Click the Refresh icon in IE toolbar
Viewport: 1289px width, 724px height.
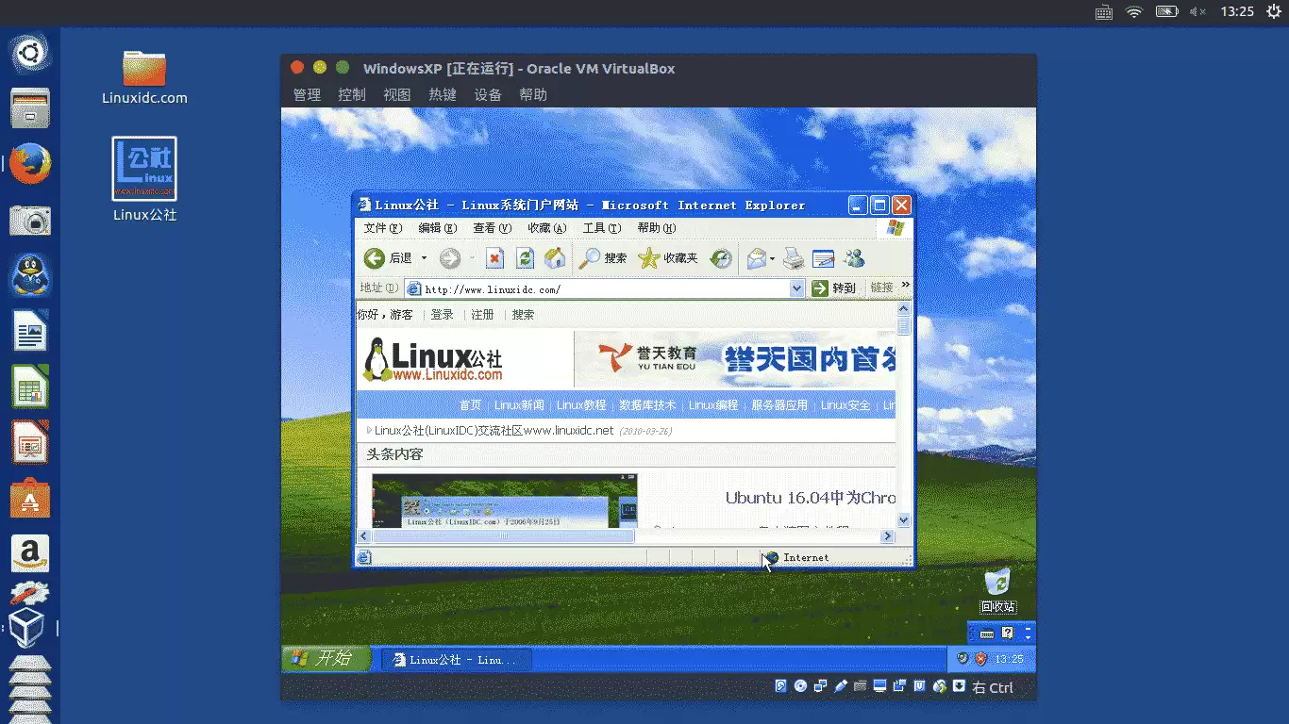(526, 258)
